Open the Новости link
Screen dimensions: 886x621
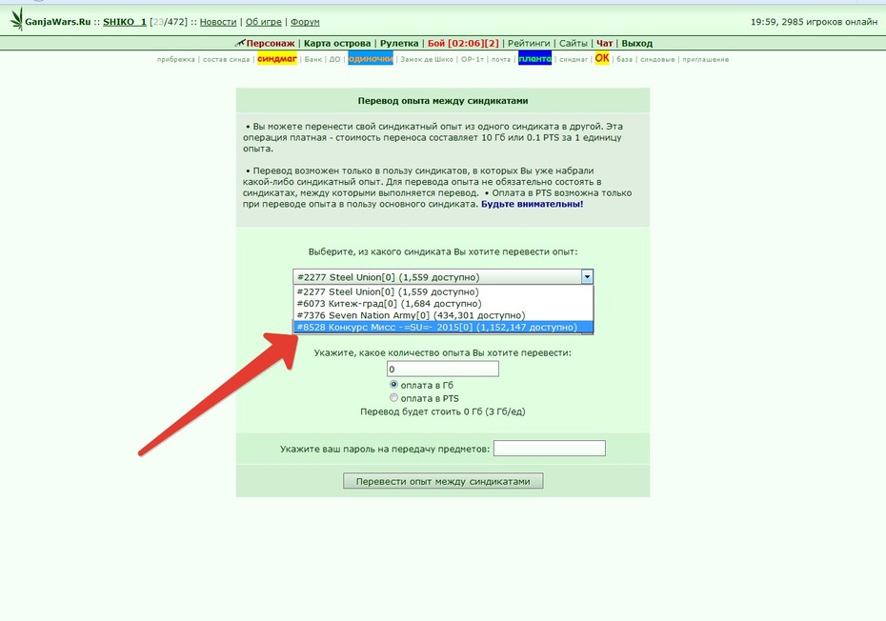(218, 22)
